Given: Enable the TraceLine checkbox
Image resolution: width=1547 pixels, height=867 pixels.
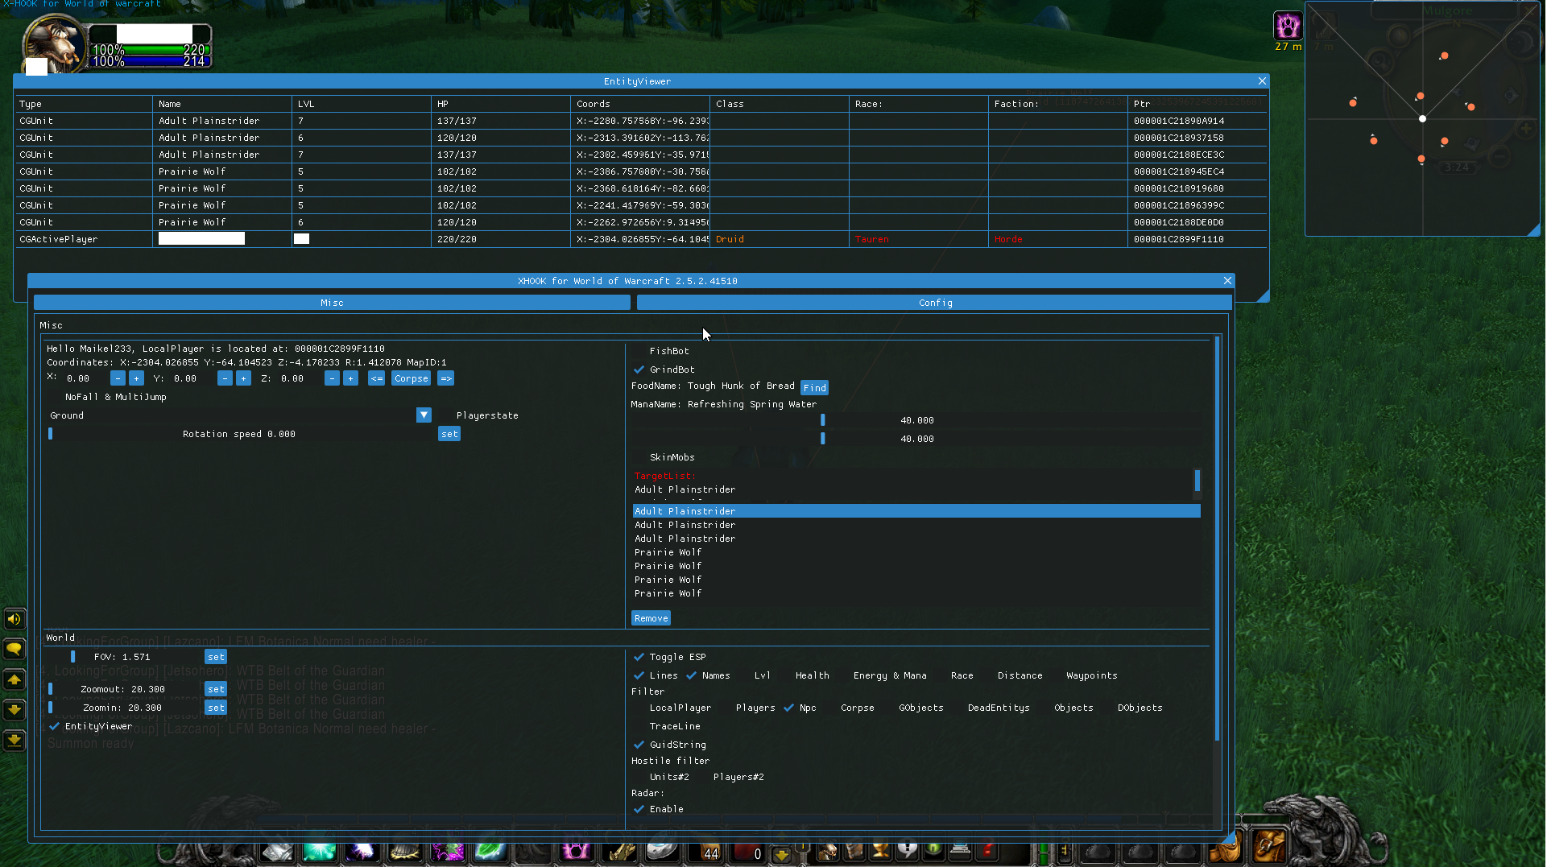Looking at the screenshot, I should click(x=639, y=726).
